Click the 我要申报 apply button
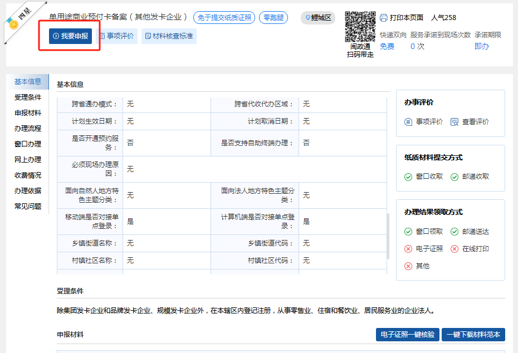 pyautogui.click(x=70, y=36)
